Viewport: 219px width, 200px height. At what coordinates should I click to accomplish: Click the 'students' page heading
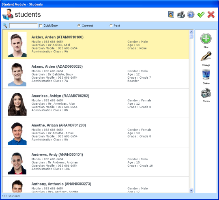[x=28, y=15]
